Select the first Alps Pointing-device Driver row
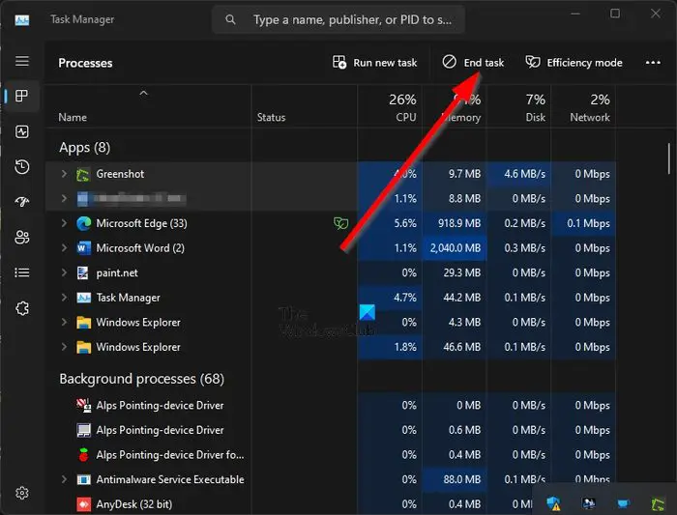This screenshot has width=677, height=515. click(331, 406)
